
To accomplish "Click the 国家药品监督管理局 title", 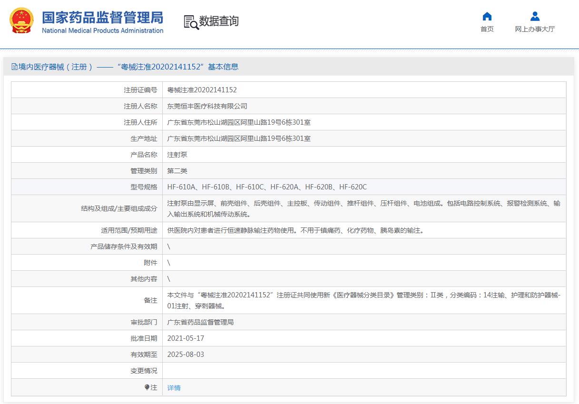I will (x=103, y=18).
